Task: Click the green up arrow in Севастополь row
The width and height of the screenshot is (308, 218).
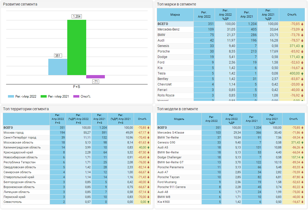Action: coord(149,202)
